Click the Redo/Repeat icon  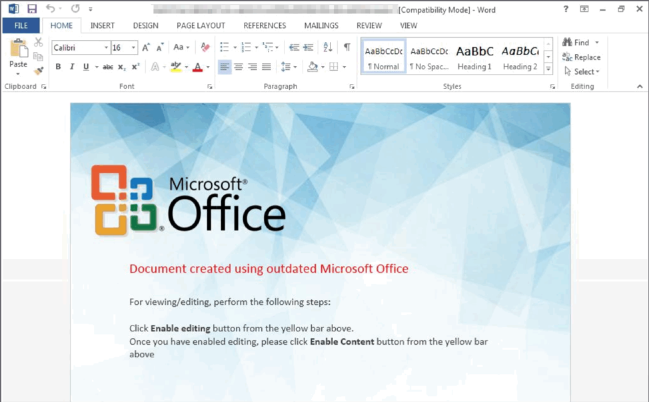click(x=75, y=9)
